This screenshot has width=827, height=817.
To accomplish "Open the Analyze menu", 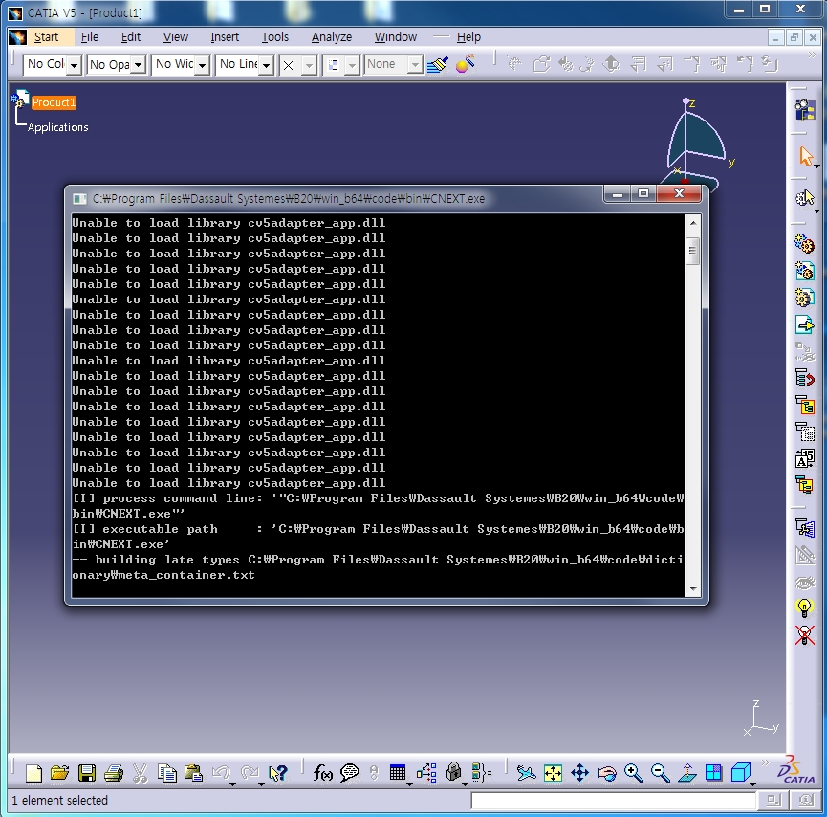I will (331, 37).
